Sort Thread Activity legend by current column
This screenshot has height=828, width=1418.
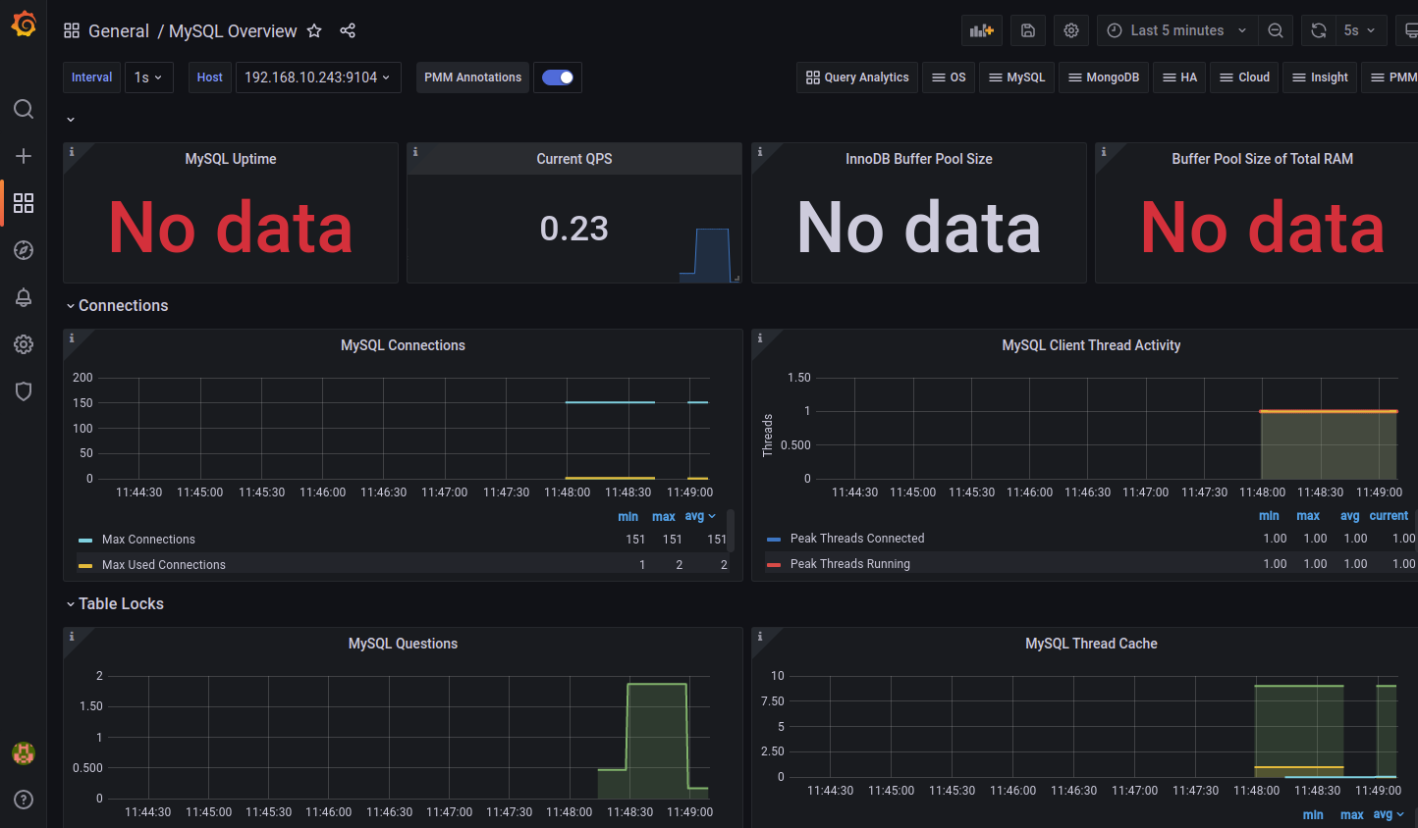click(x=1389, y=515)
